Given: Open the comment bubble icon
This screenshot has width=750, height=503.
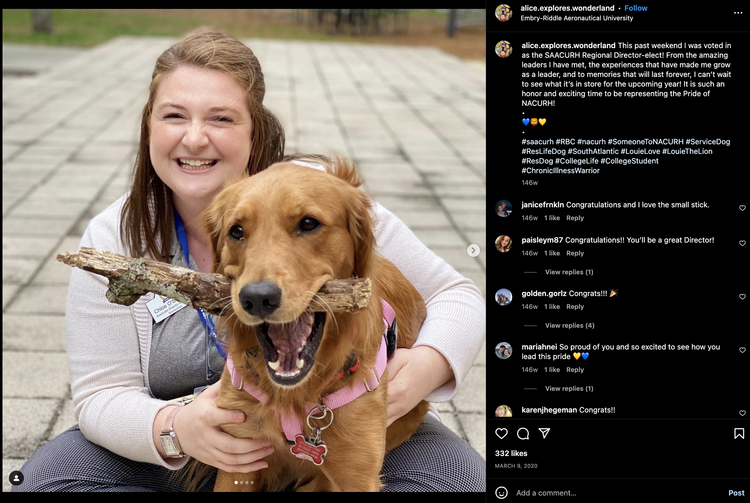Looking at the screenshot, I should [523, 434].
